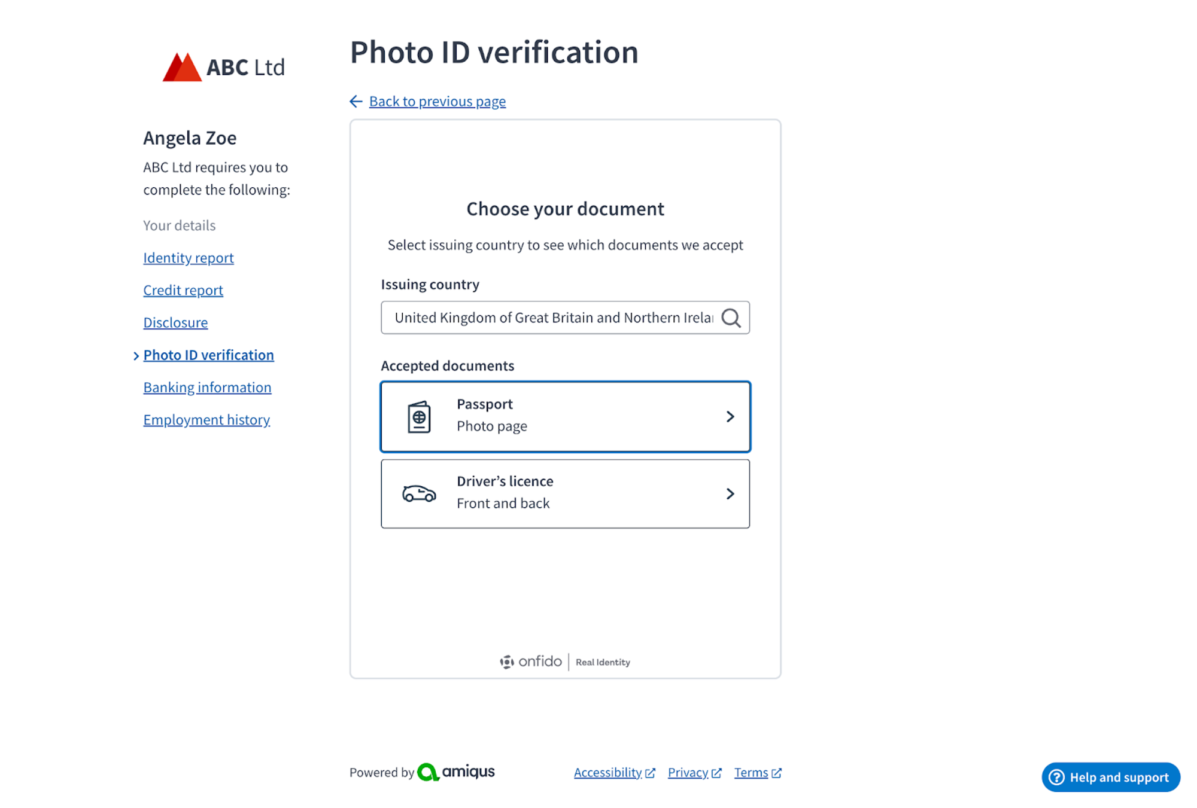Viewport: 1197px width, 808px height.
Task: Open Identity report in sidebar
Action: [x=189, y=258]
